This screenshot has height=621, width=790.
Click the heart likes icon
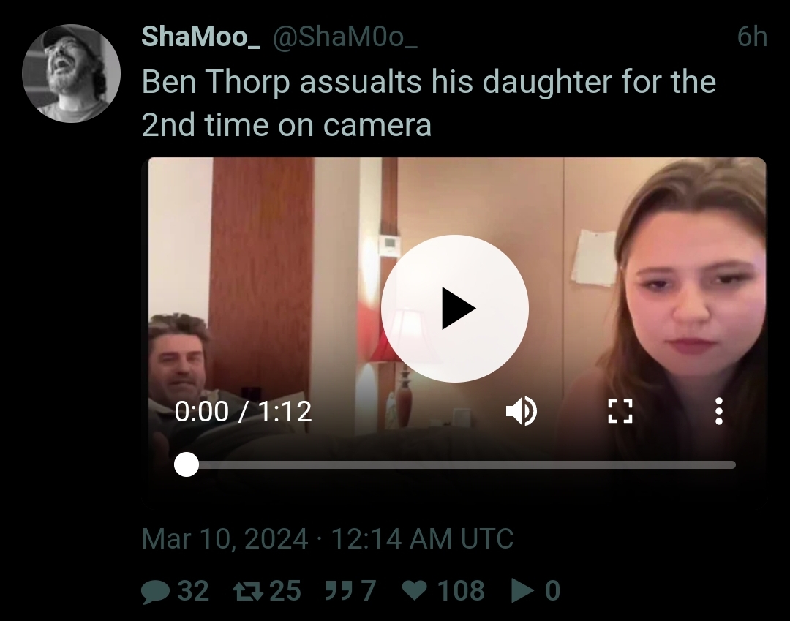click(x=415, y=590)
